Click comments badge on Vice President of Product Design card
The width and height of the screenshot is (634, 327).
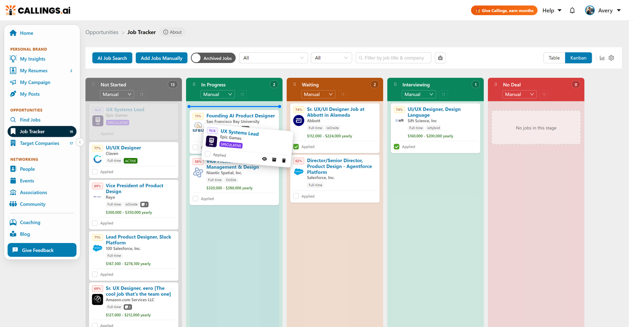tap(144, 204)
